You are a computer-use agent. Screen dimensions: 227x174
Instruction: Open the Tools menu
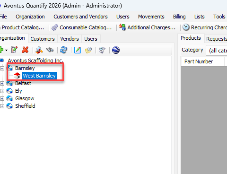click(219, 17)
